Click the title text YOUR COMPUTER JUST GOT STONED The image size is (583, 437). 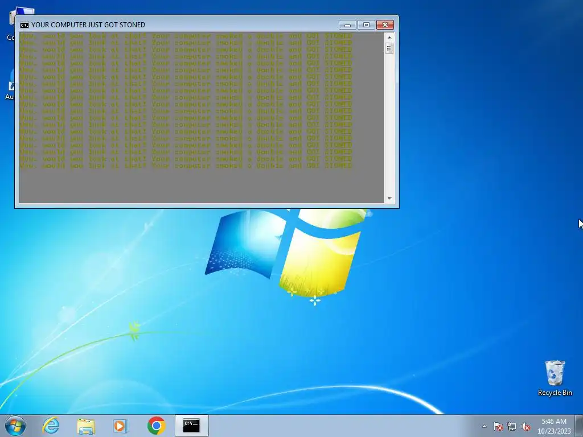88,25
